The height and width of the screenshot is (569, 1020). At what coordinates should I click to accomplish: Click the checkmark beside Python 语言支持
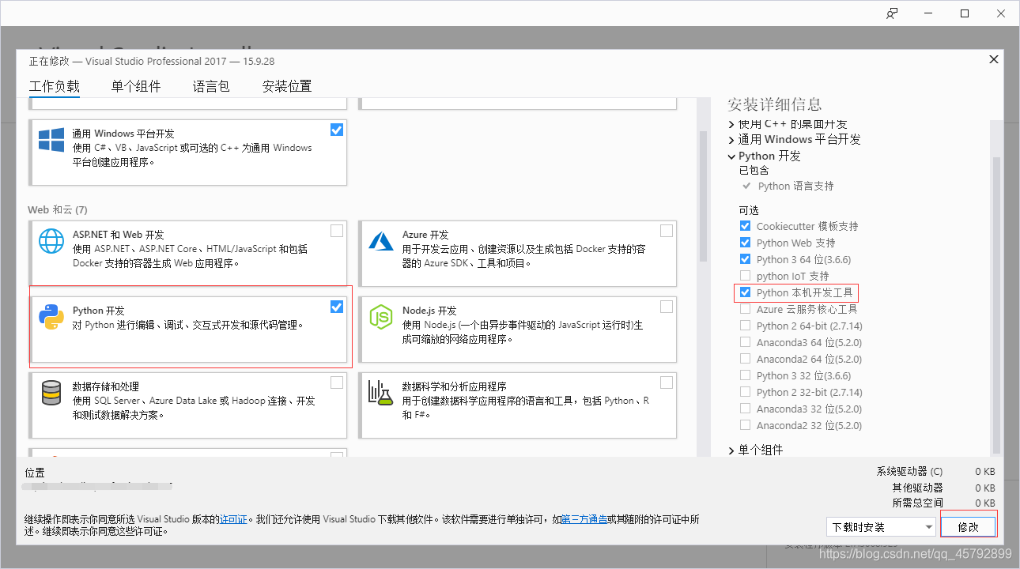[x=746, y=186]
